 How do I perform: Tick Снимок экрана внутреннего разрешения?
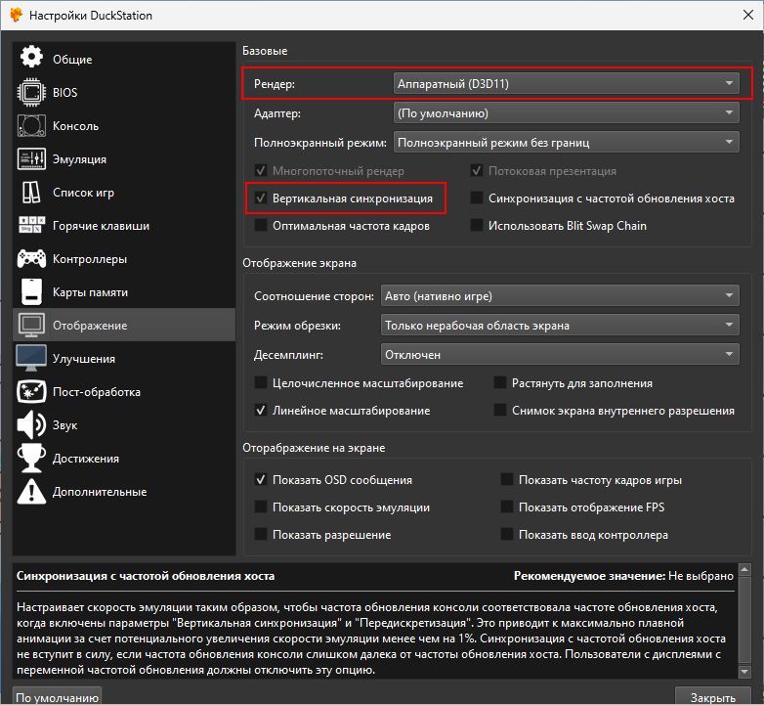click(x=500, y=410)
